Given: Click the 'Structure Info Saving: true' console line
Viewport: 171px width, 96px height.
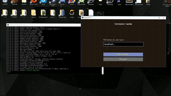Looking at the screenshot, I should (x=24, y=30).
